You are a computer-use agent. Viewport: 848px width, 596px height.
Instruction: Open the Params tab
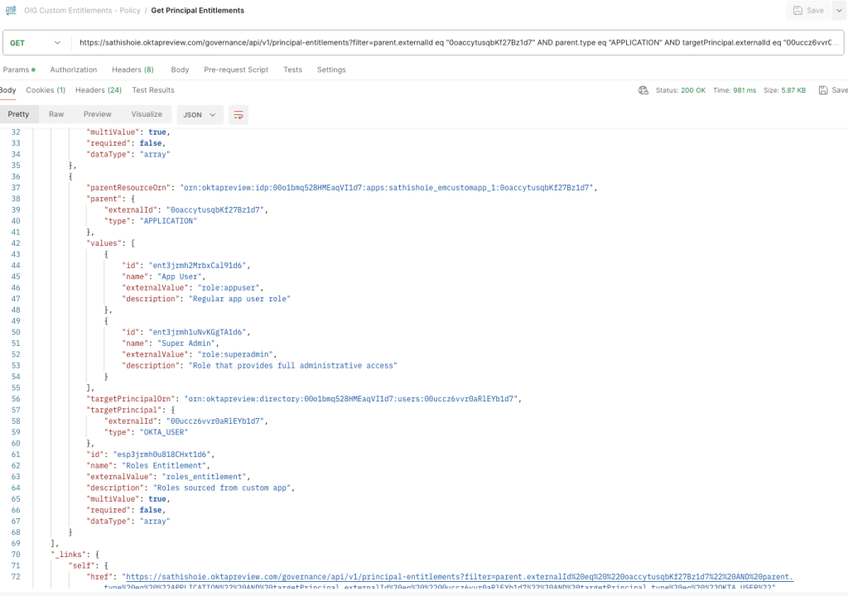pyautogui.click(x=19, y=70)
